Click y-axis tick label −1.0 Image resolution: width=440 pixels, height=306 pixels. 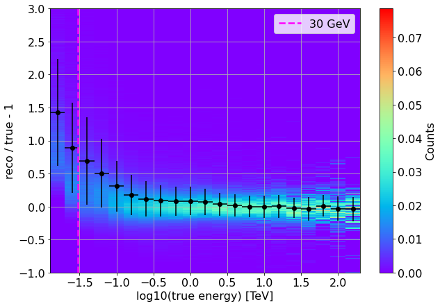point(32,273)
